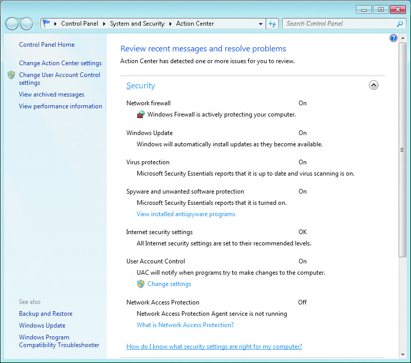411x363 pixels.
Task: Click the Refresh button beside address bar
Action: (x=272, y=24)
